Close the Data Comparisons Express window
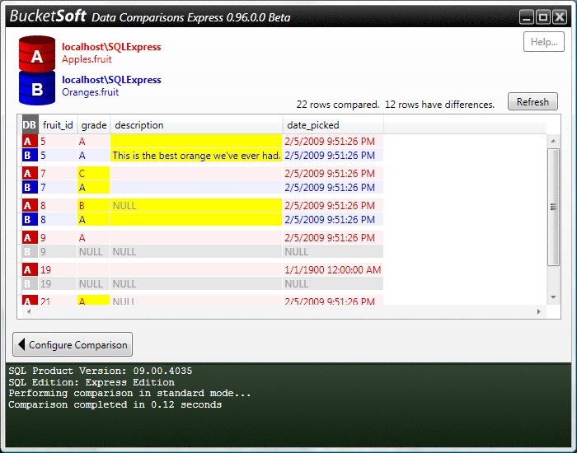 tap(560, 17)
